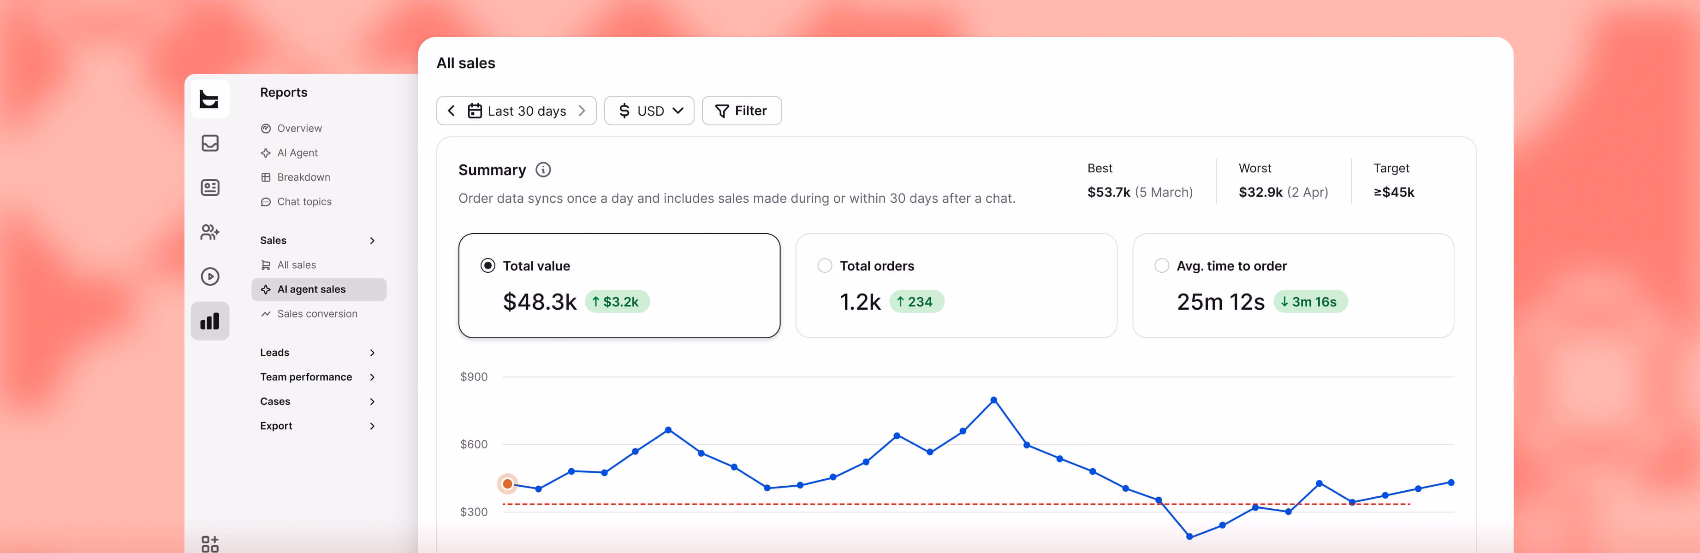The width and height of the screenshot is (1700, 553).
Task: Open the Sales conversion report
Action: [317, 314]
